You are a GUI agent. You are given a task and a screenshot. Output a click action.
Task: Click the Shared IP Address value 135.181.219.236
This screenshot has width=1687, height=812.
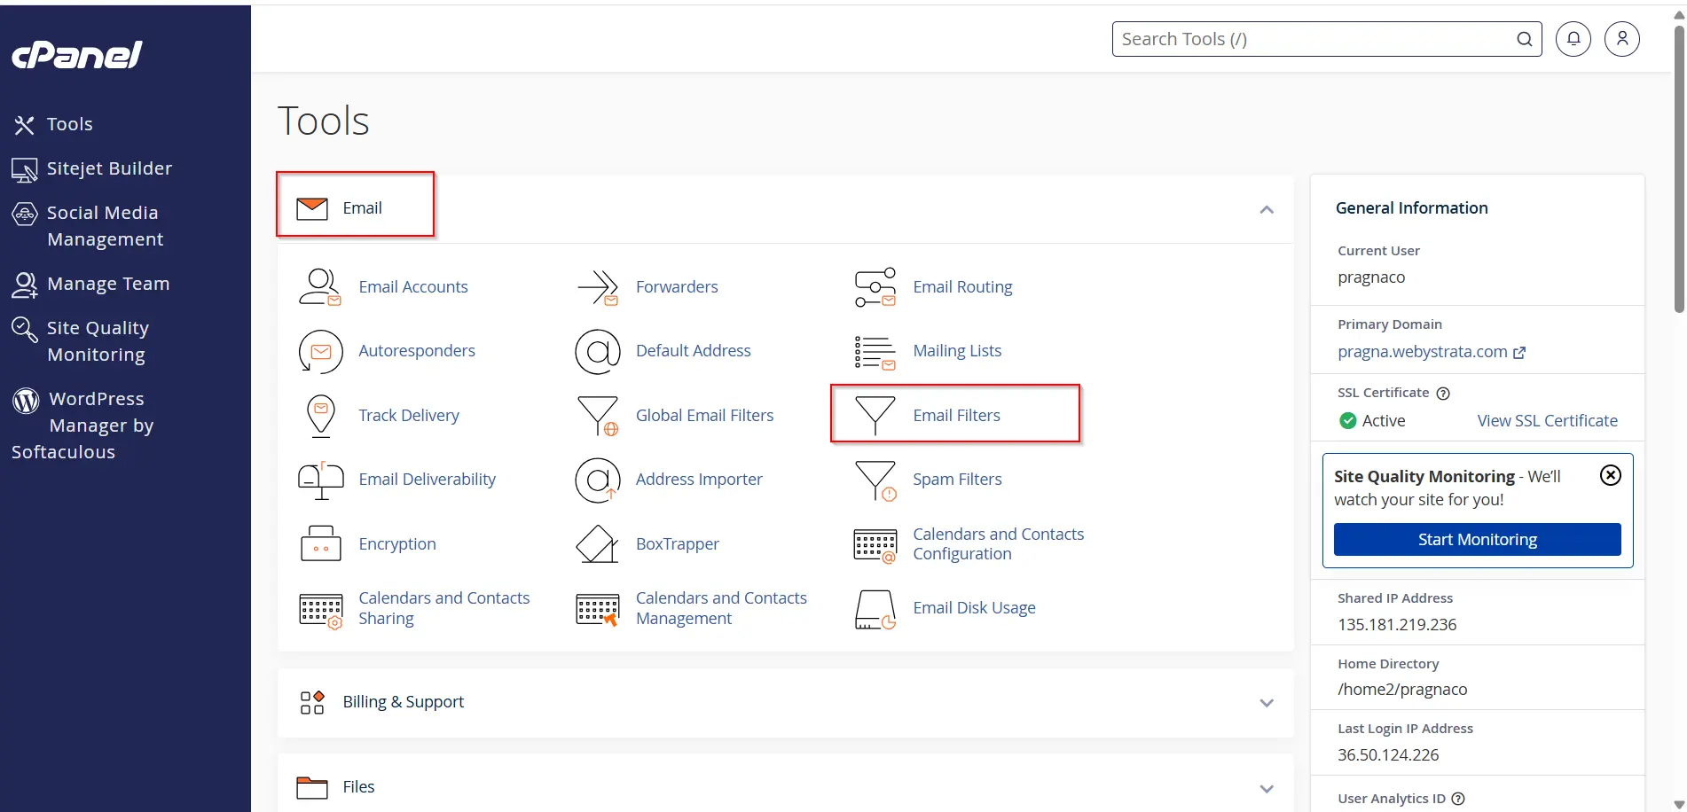(1397, 625)
